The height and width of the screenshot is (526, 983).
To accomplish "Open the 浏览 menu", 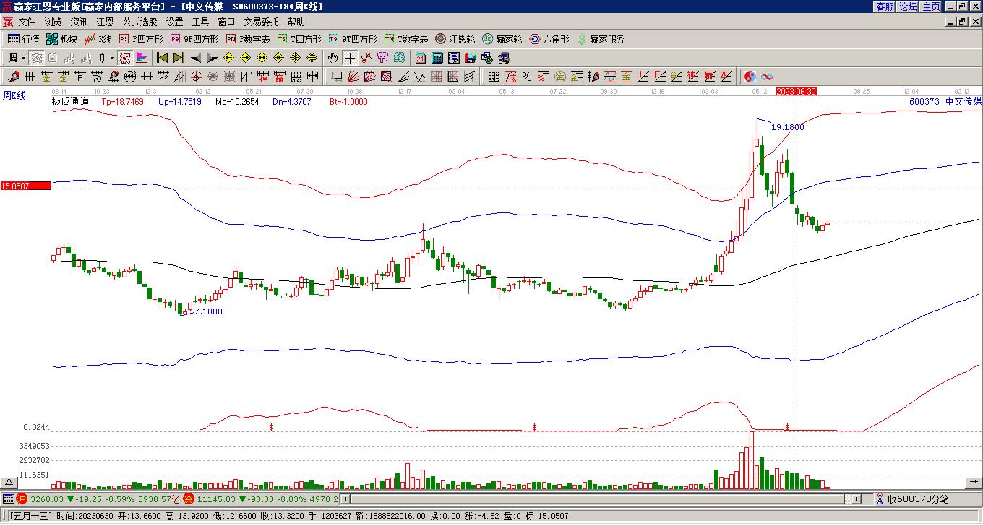I will click(53, 22).
